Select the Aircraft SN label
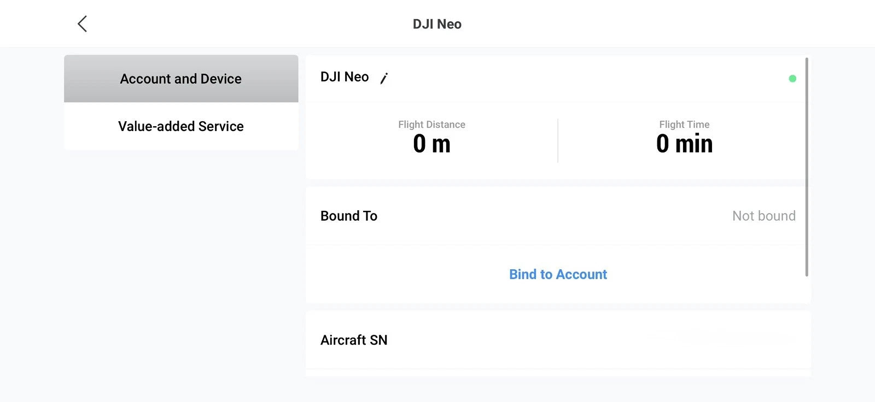Screen dimensions: 875x402 (x=354, y=340)
